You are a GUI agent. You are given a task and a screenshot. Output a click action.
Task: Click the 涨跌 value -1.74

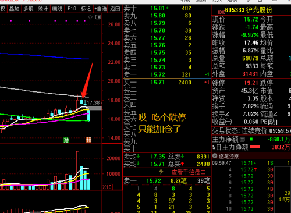252,27
